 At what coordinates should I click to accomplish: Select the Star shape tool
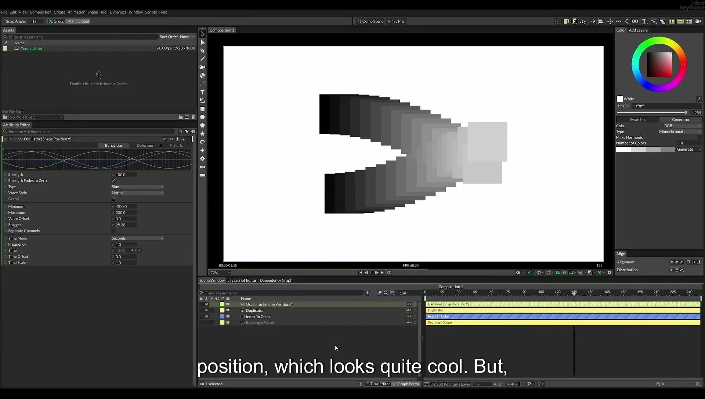click(202, 133)
